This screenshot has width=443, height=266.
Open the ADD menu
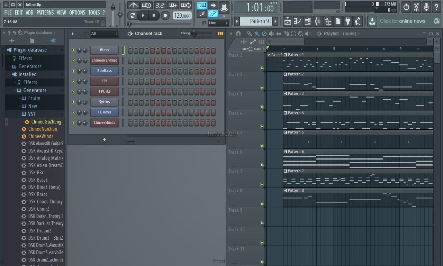point(29,12)
